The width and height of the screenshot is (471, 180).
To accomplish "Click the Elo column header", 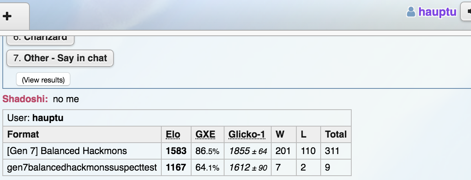I will point(173,134).
